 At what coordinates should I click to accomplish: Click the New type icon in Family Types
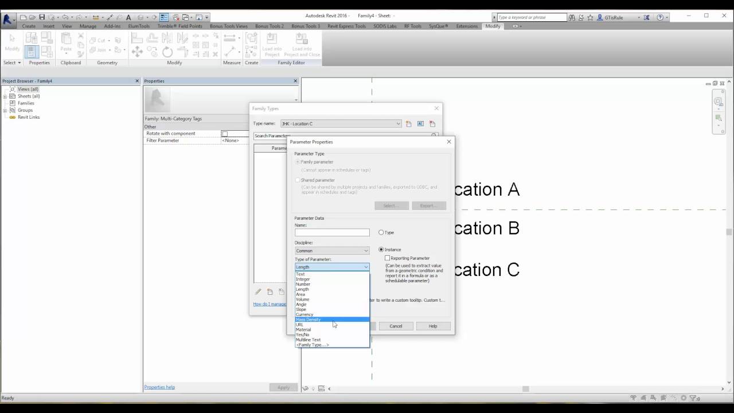(x=409, y=123)
